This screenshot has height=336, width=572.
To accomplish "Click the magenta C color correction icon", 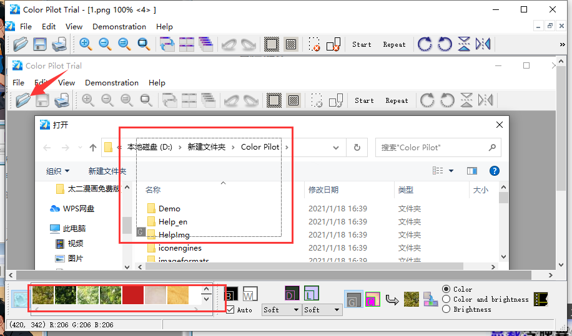I will pyautogui.click(x=372, y=299).
